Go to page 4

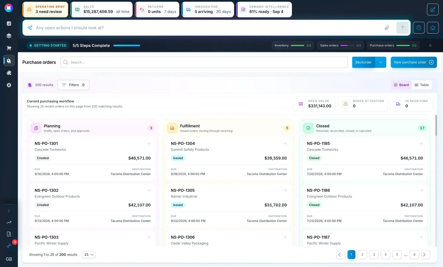[385, 254]
